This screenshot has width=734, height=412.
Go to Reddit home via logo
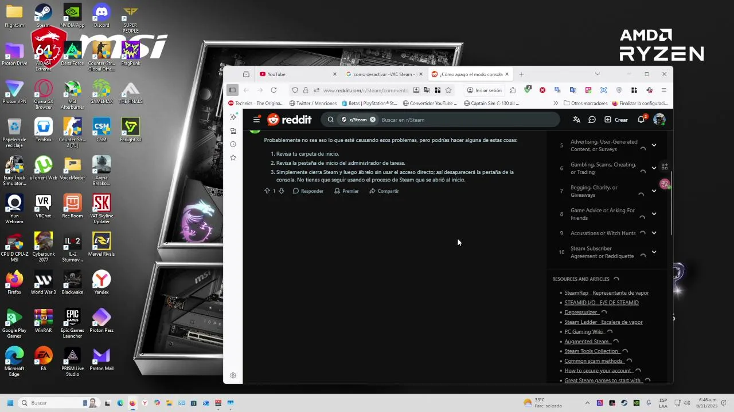click(290, 120)
